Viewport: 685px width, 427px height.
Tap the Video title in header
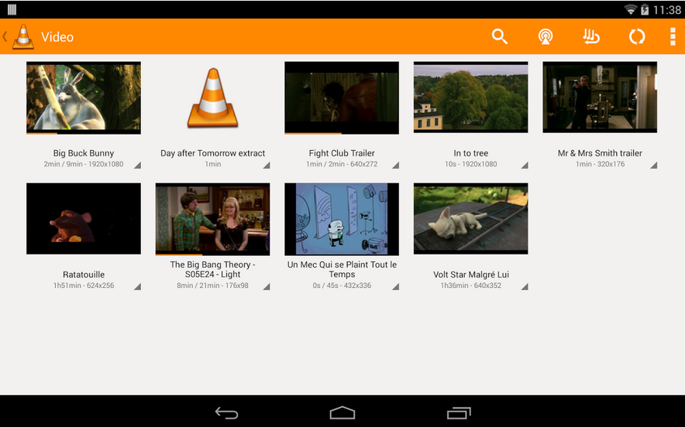tap(57, 37)
